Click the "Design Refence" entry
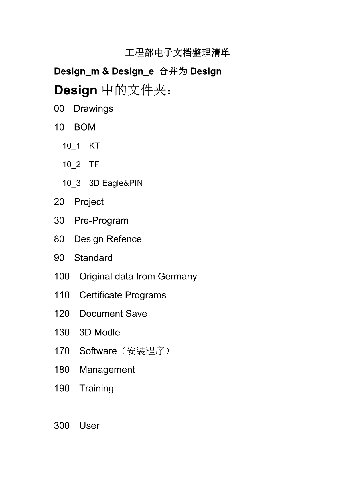 [x=108, y=239]
